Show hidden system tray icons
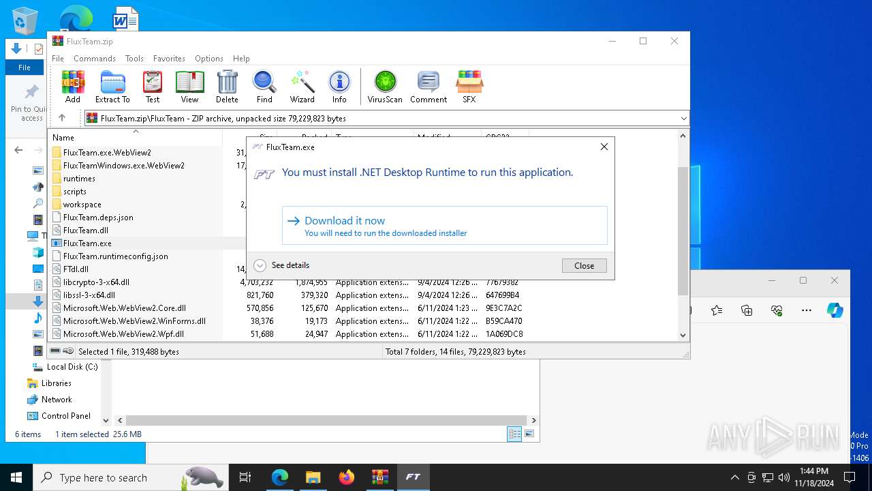 [734, 477]
